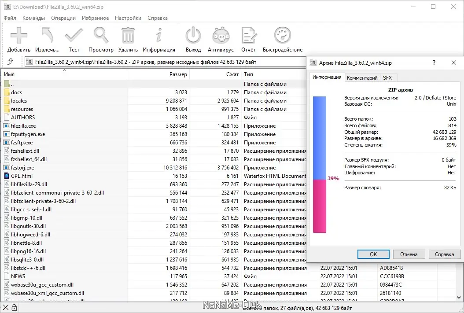Select libnettle-8.dll file name
Viewport: 464px width, 313px height.
tap(26, 243)
